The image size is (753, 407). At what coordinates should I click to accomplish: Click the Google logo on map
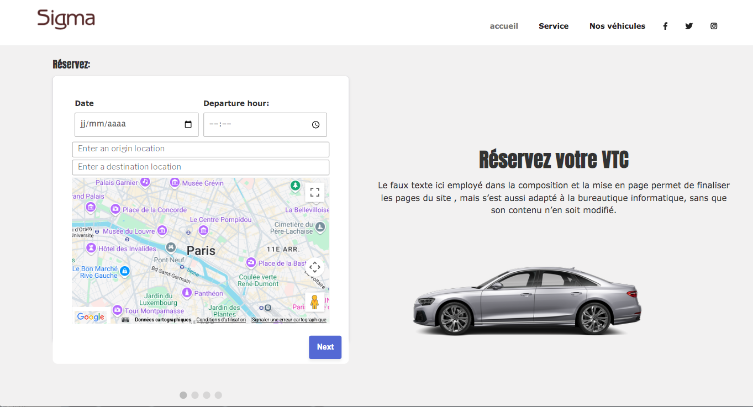coord(91,317)
